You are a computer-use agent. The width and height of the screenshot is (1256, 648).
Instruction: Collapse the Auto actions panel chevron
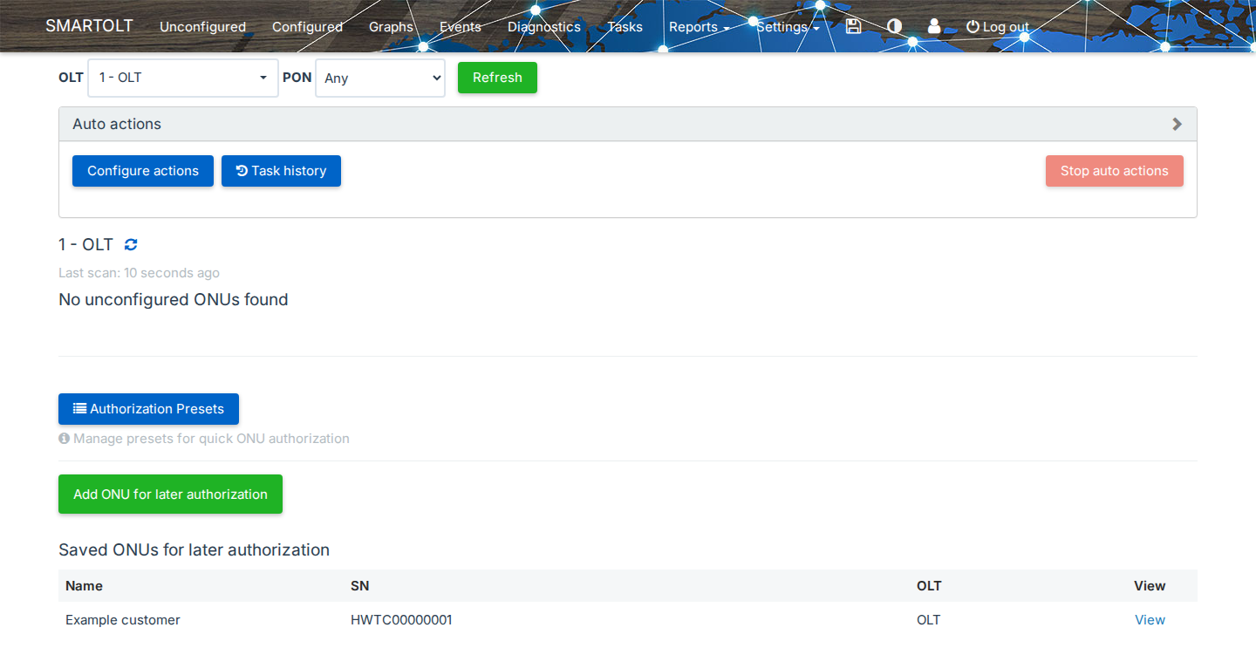click(1177, 124)
